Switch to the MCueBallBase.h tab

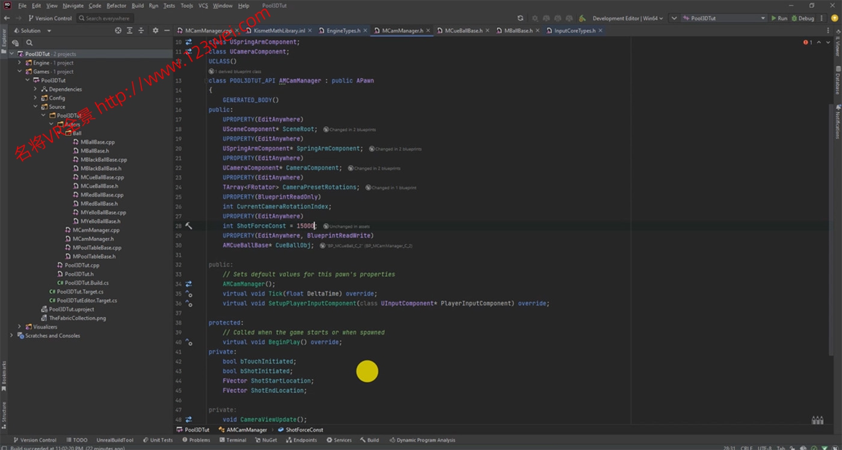[x=463, y=31]
